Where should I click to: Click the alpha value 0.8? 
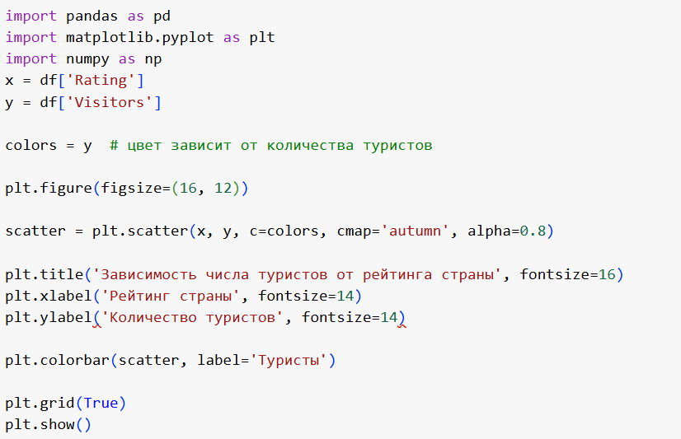[x=533, y=231]
